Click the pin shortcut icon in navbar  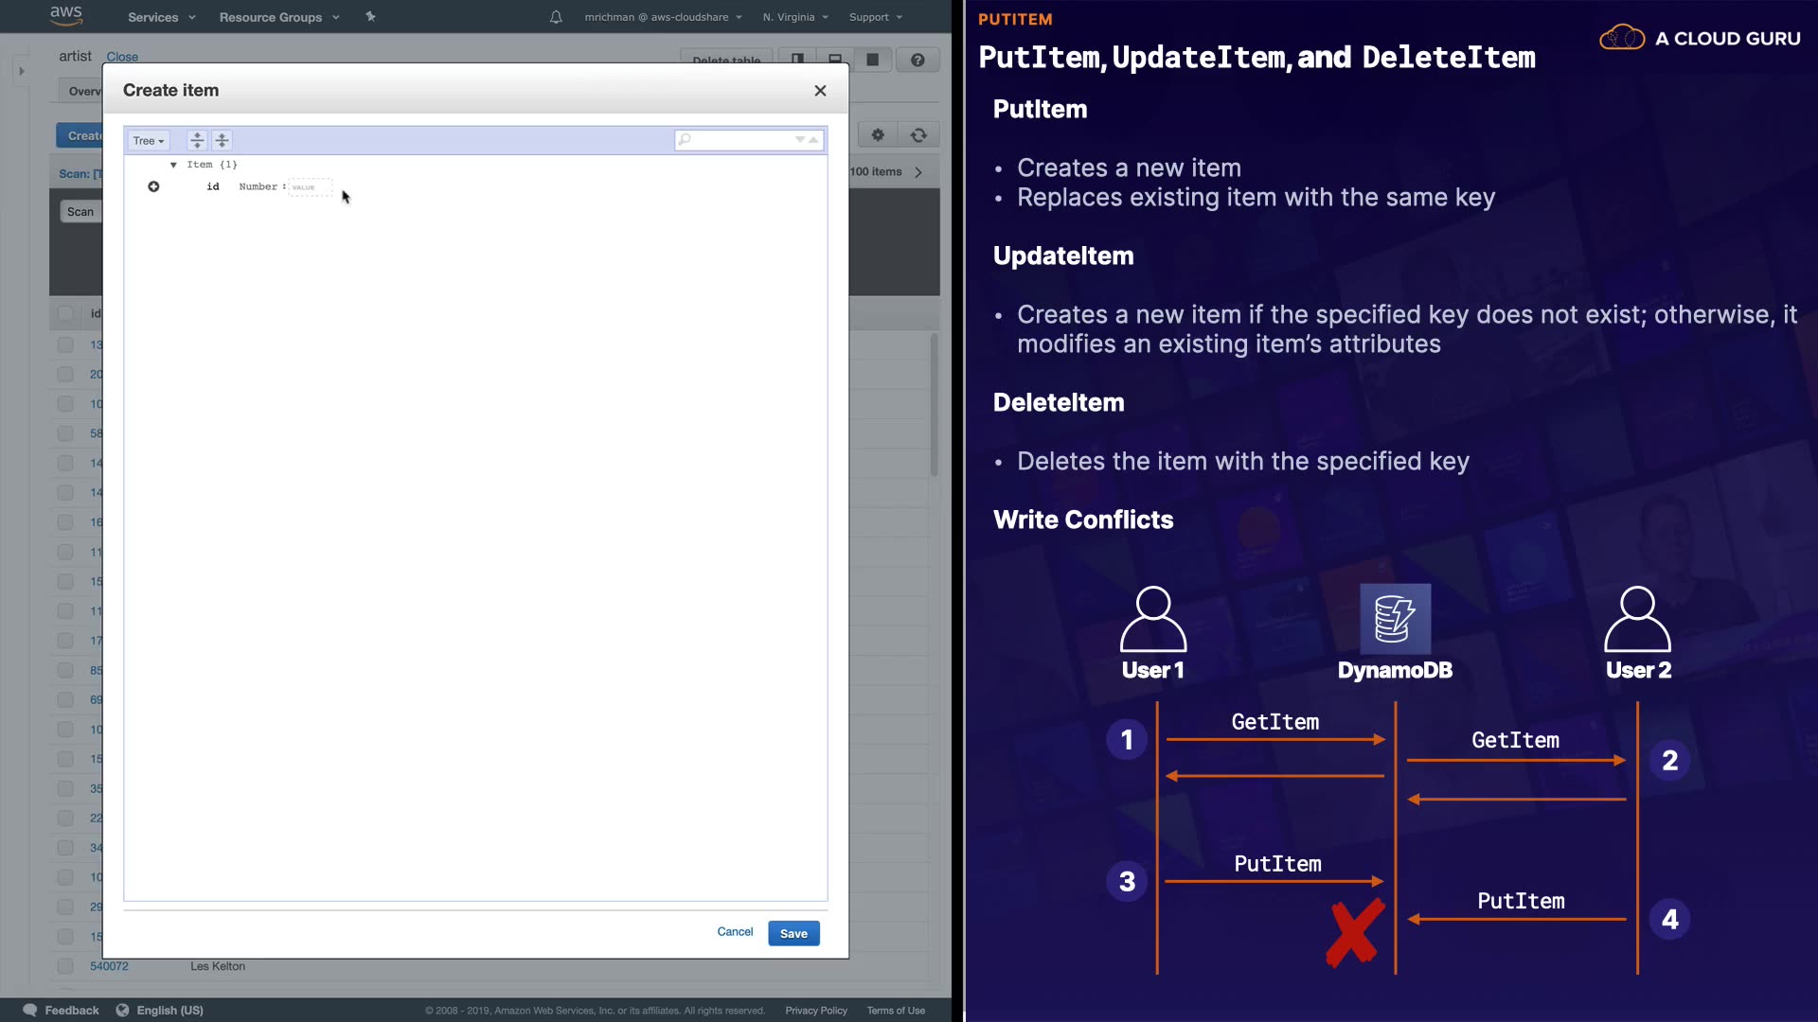tap(370, 17)
